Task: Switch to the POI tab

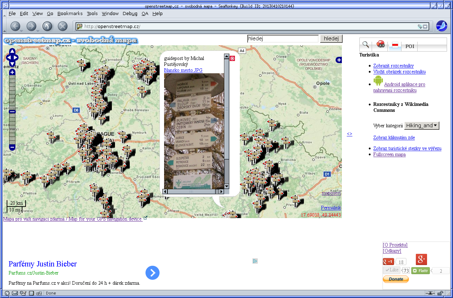Action: tap(410, 46)
